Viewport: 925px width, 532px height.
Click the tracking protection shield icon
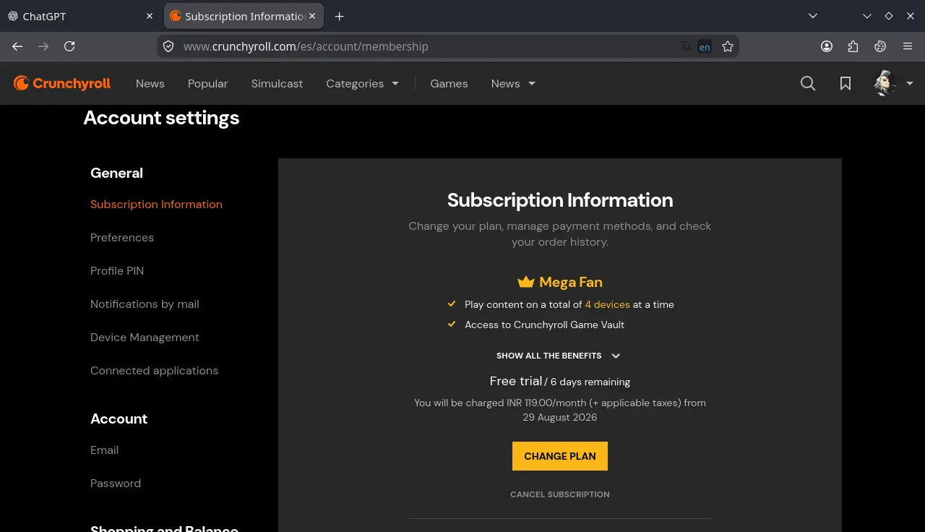[168, 46]
